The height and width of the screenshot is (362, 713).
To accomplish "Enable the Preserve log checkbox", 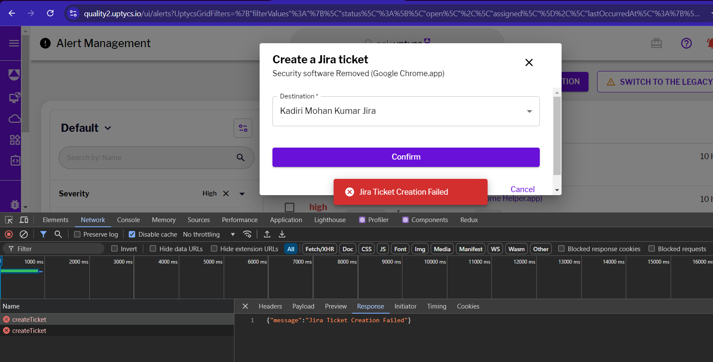I will [77, 234].
